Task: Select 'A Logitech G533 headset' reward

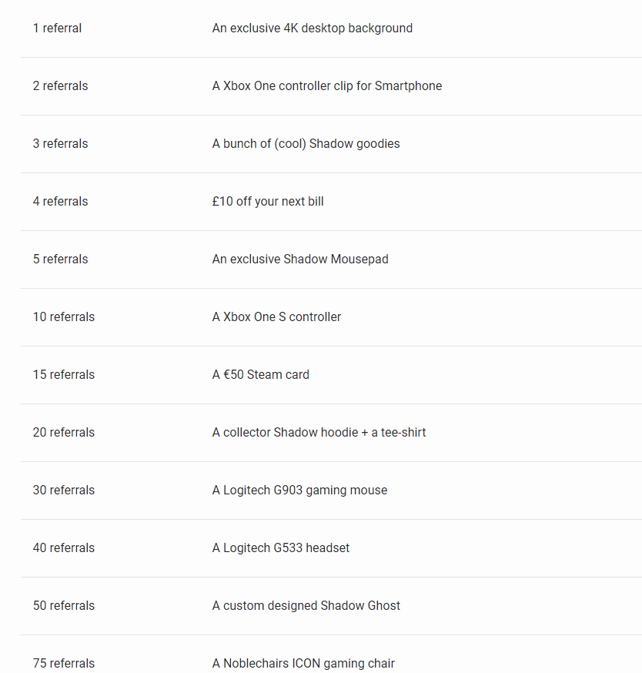Action: click(x=281, y=547)
